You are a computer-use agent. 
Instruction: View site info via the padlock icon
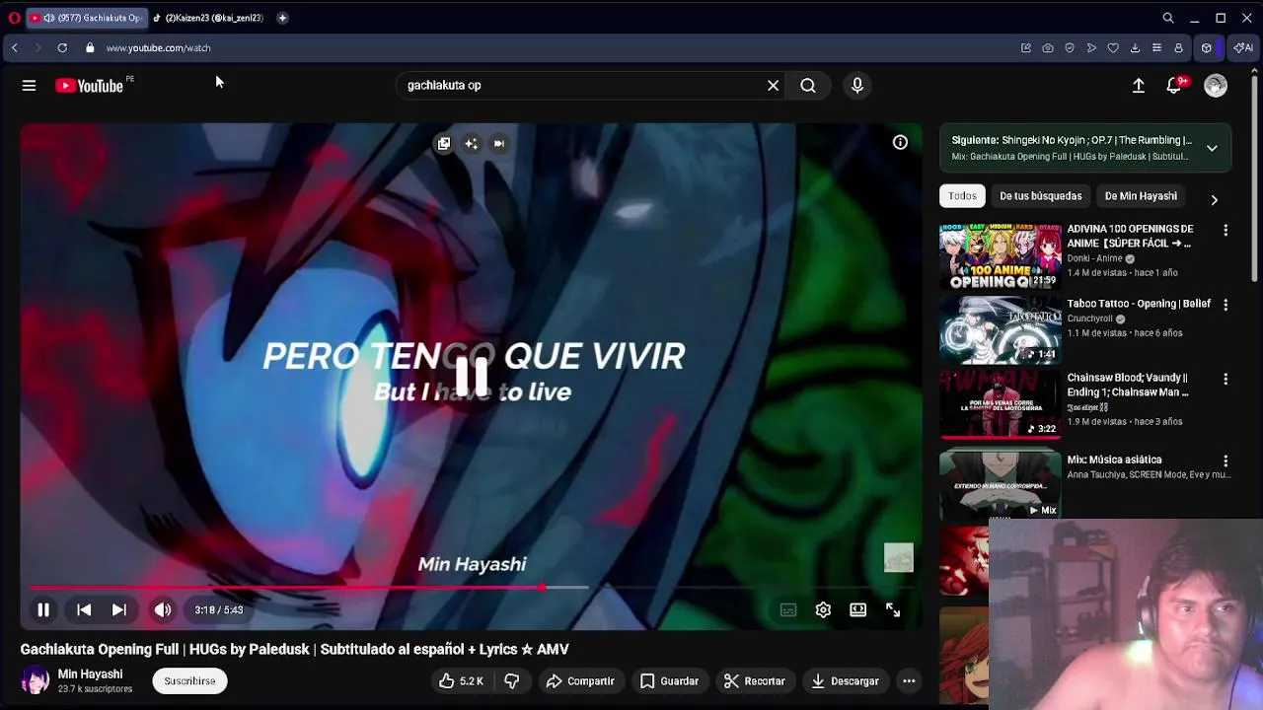(90, 48)
